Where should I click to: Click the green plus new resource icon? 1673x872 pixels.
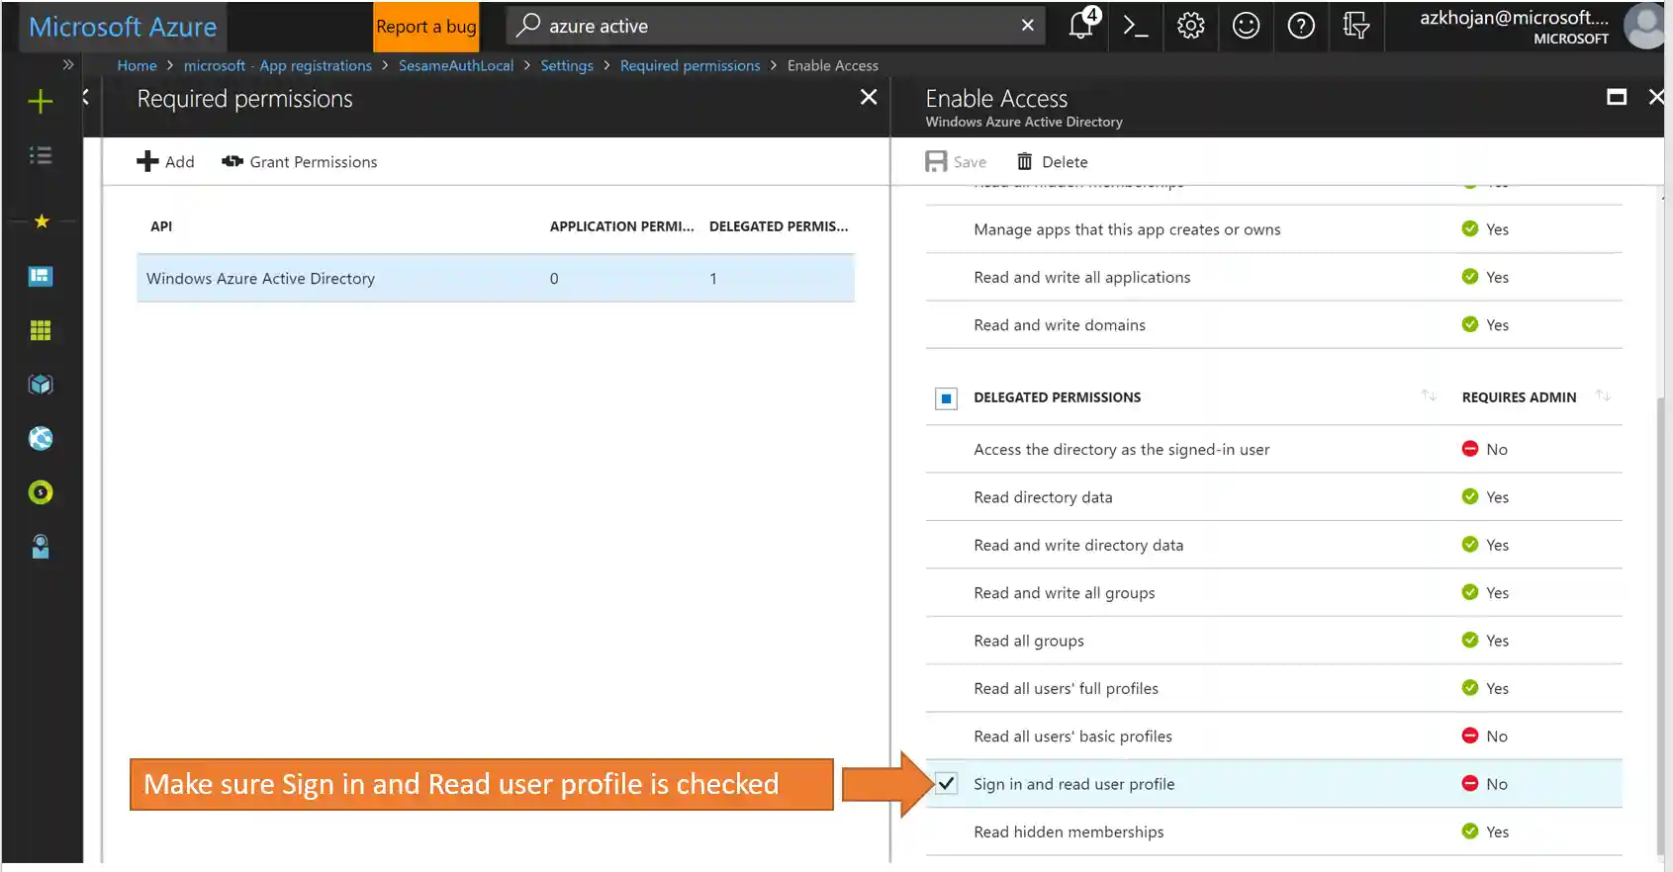[41, 101]
